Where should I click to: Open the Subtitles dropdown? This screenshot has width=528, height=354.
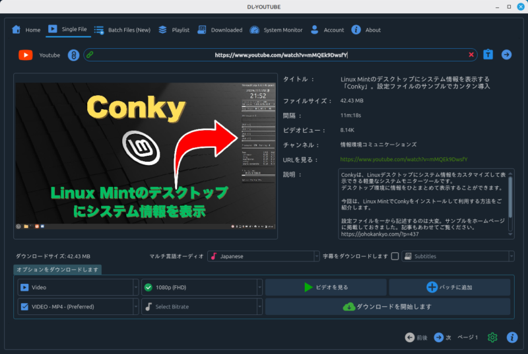pyautogui.click(x=457, y=256)
